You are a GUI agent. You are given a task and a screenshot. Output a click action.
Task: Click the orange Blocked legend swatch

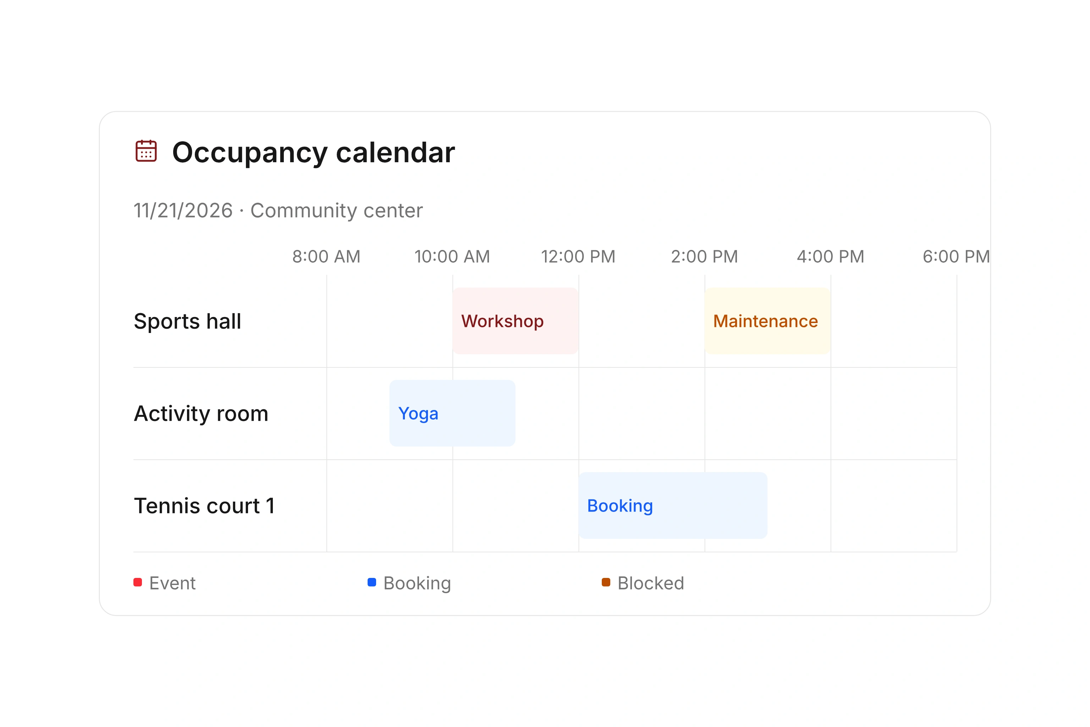(x=606, y=582)
